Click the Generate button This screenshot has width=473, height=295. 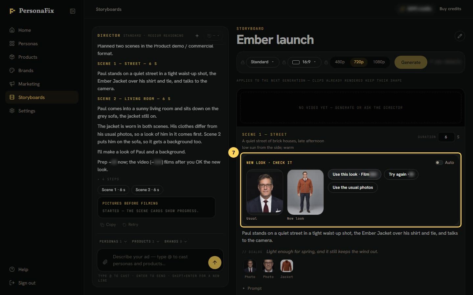pyautogui.click(x=411, y=62)
